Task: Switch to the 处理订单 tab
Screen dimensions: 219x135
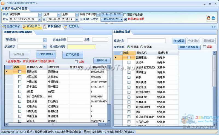Action: pyautogui.click(x=11, y=26)
